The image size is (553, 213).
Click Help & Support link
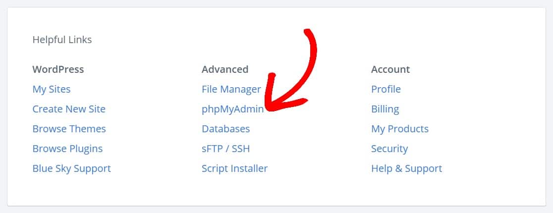(x=406, y=168)
